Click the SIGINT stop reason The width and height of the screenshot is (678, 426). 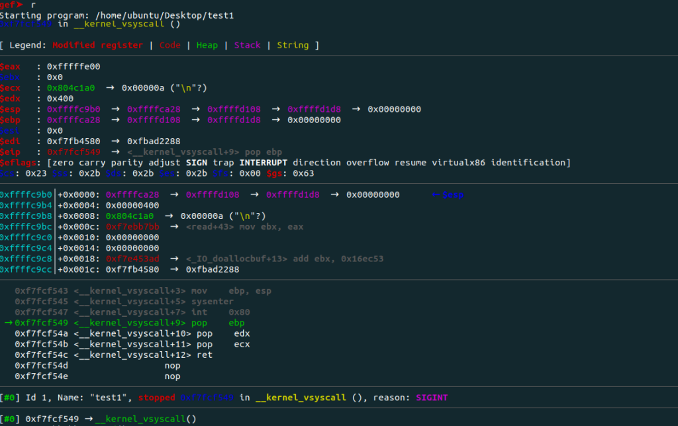tap(432, 398)
